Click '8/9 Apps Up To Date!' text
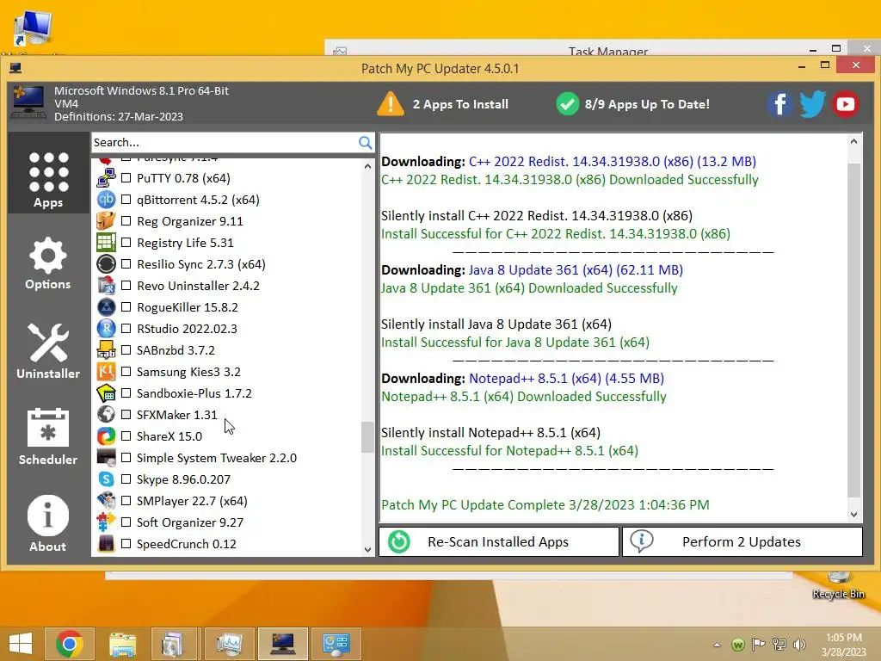The height and width of the screenshot is (661, 881). pos(647,104)
